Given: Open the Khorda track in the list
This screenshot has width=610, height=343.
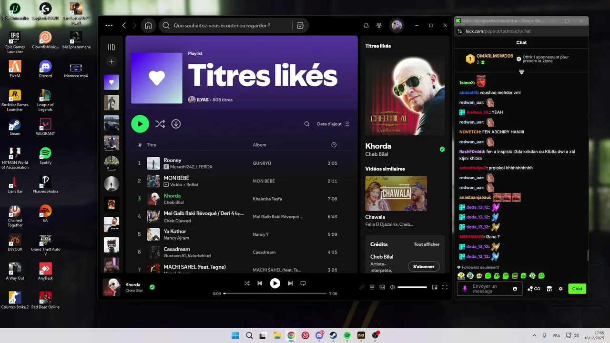Looking at the screenshot, I should click(x=172, y=196).
